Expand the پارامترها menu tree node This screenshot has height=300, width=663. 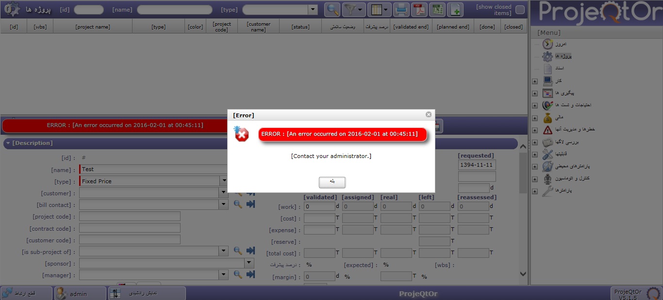tap(535, 191)
